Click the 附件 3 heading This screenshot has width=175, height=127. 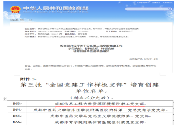(x=28, y=79)
